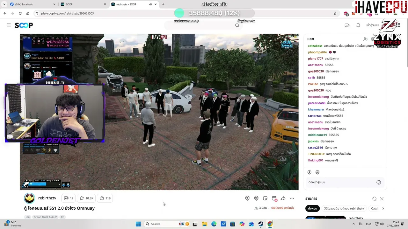The width and height of the screenshot is (408, 229).
Task: Share the stream using the arrow icon
Action: click(x=283, y=198)
